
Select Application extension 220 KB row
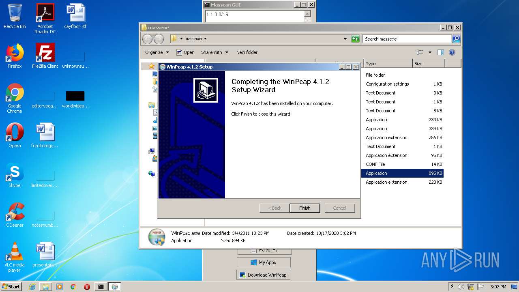[x=402, y=182]
